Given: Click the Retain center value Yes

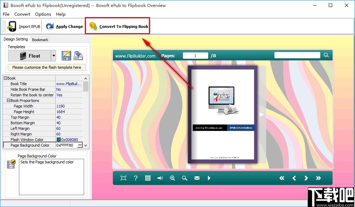Looking at the screenshot, I should pos(59,95).
